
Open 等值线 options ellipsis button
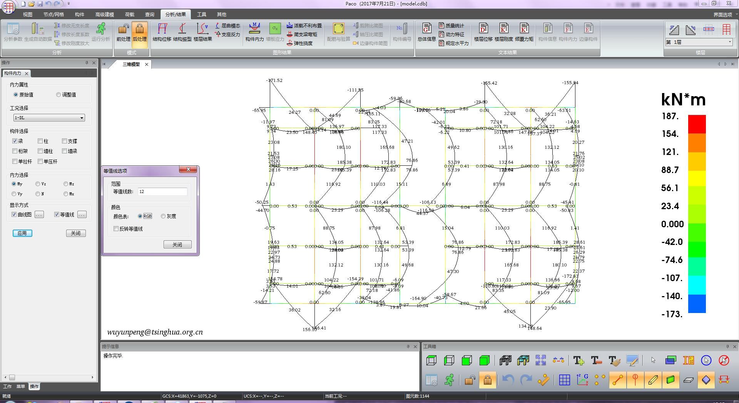tap(82, 215)
